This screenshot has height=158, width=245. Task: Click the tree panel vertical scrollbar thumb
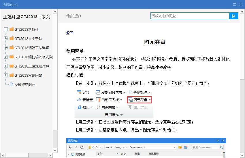tap(55, 72)
